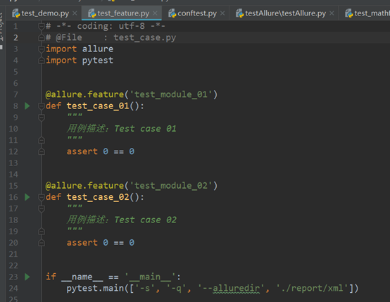Place cursor on test_case_02 function name
This screenshot has height=302, width=390.
98,197
